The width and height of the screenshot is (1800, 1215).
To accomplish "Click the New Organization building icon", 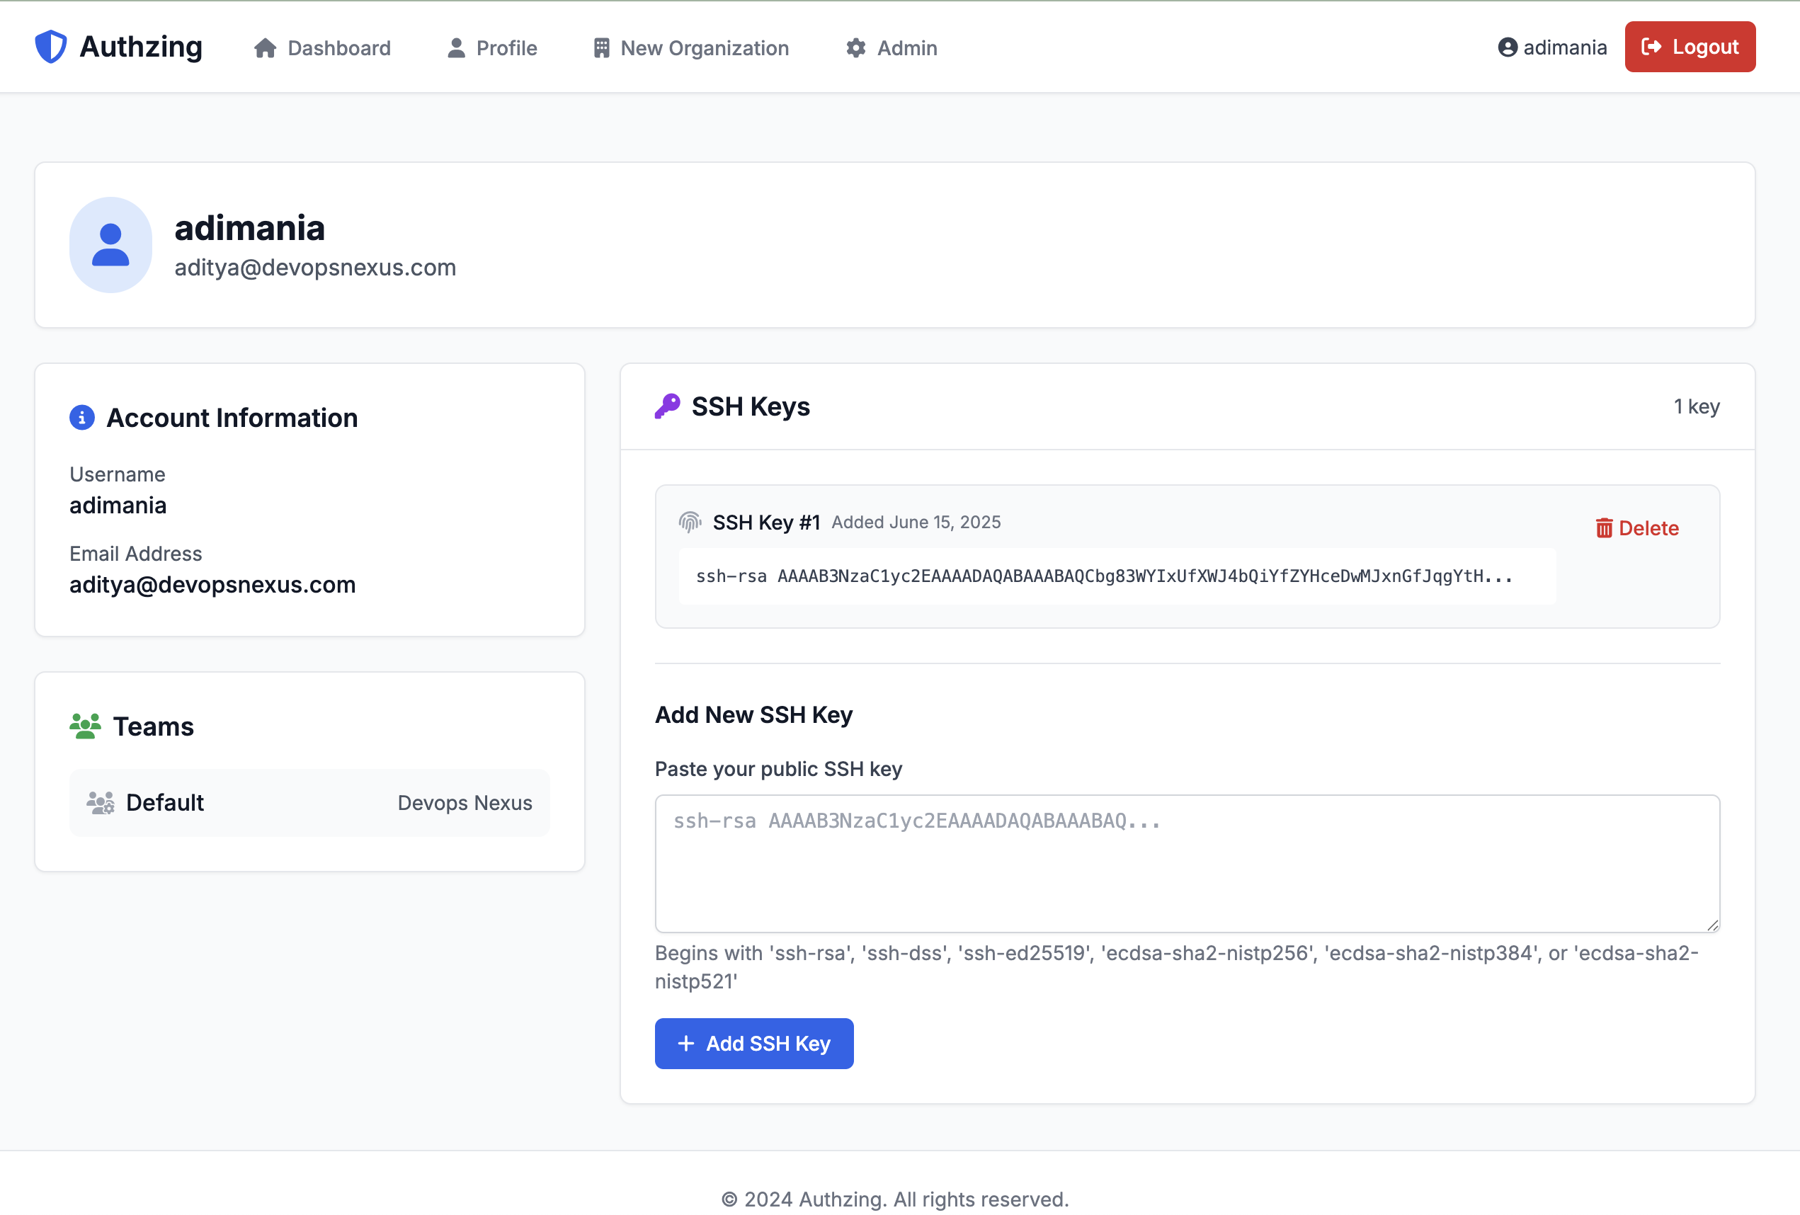I will click(601, 48).
